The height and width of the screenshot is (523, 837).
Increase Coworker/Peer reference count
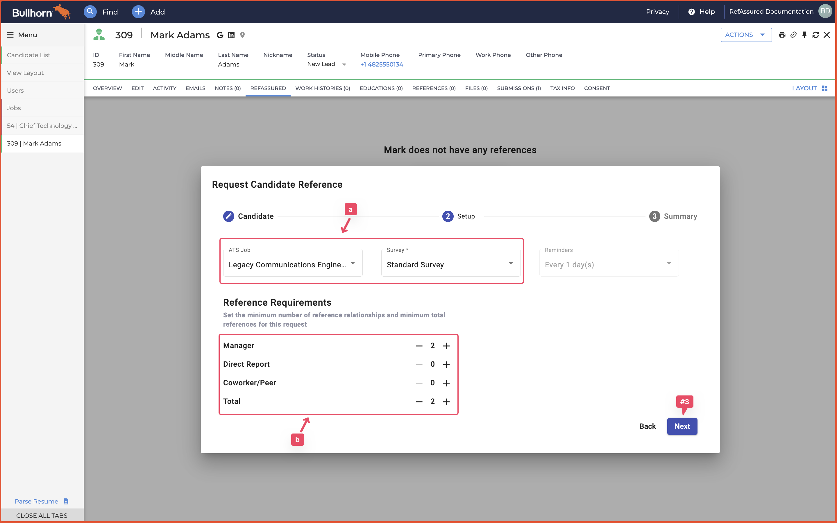(x=446, y=383)
